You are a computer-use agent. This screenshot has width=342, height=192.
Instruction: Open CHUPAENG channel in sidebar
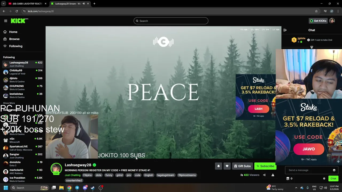[23, 87]
